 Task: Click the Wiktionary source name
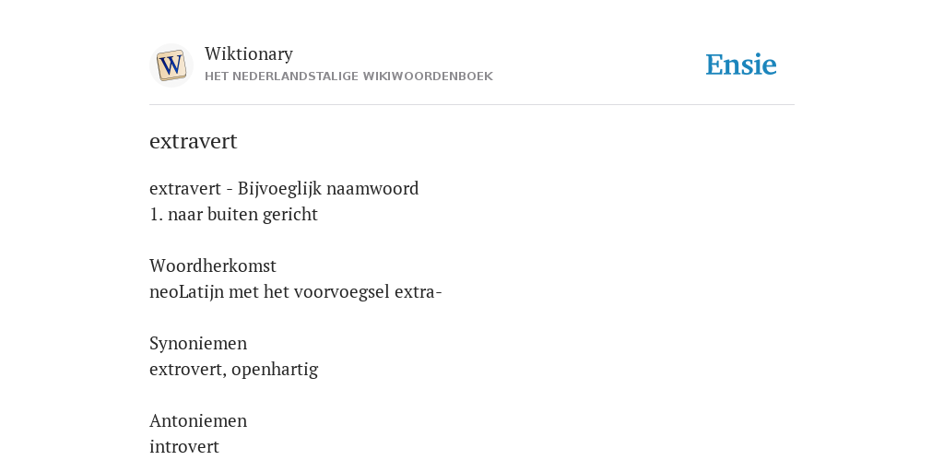(x=249, y=53)
